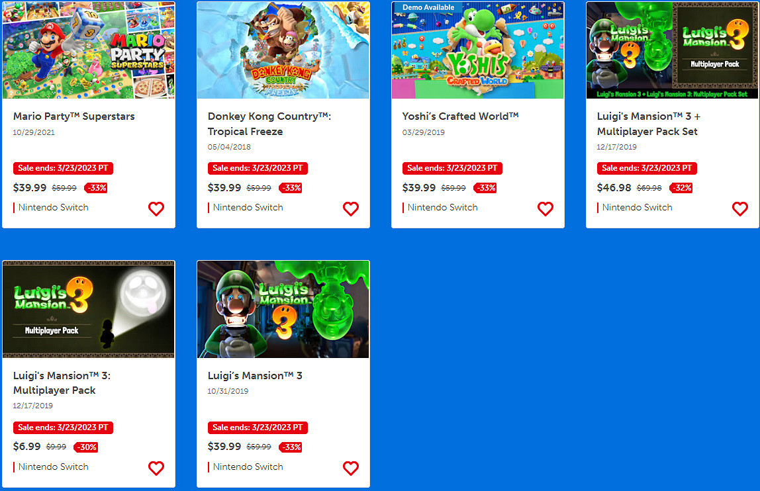The image size is (760, 491).
Task: Favorite Donkey Kong Country Tropical Freeze with heart
Action: [351, 209]
